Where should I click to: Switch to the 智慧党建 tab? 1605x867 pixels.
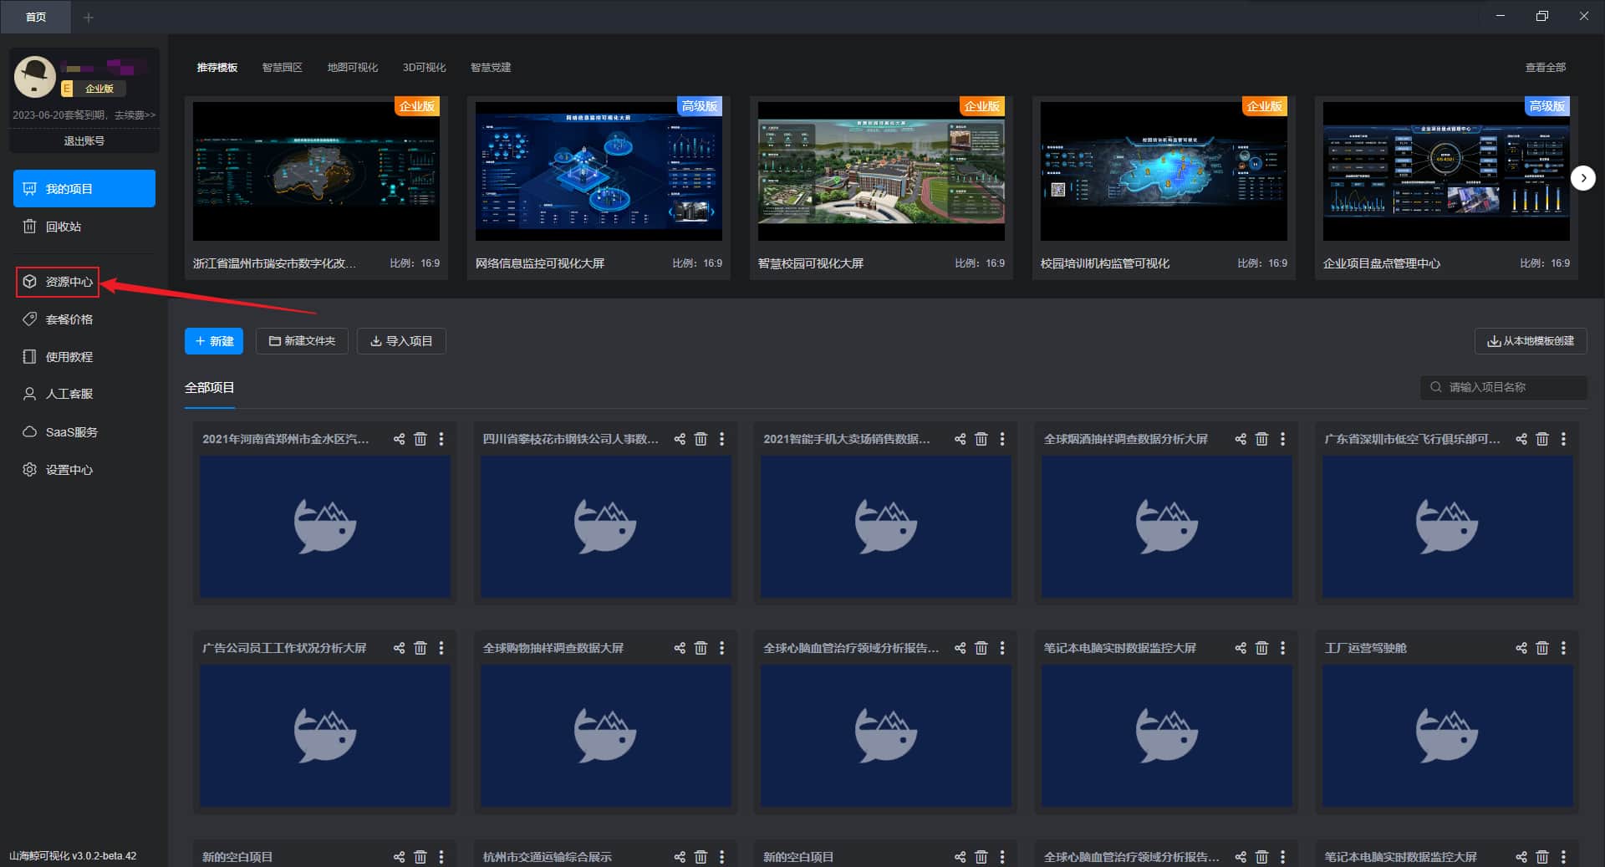[491, 68]
